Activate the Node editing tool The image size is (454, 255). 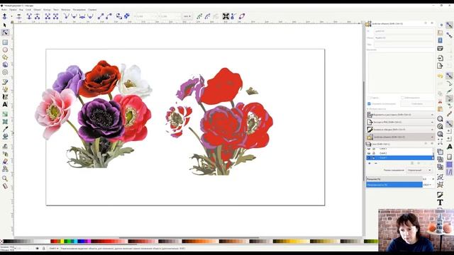(5, 33)
